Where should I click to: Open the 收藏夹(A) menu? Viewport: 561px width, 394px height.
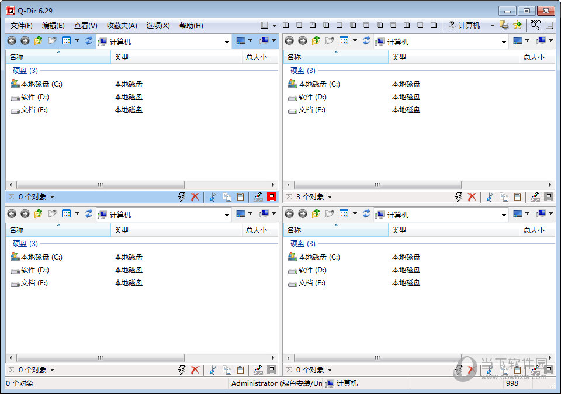[122, 25]
